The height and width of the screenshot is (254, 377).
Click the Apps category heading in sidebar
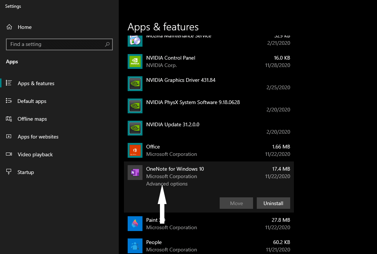[x=12, y=61]
